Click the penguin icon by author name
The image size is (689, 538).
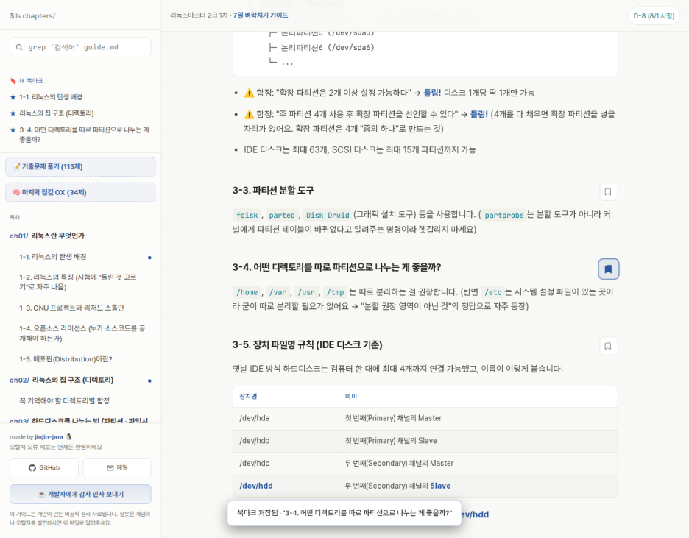[x=68, y=437]
